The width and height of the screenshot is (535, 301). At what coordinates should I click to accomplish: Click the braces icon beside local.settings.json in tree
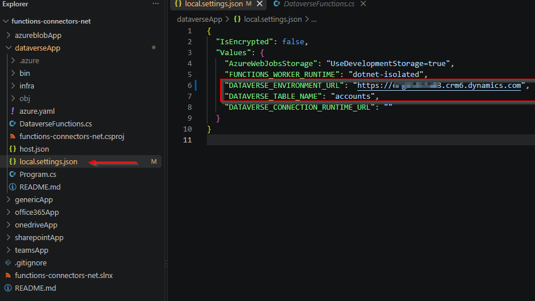point(13,161)
